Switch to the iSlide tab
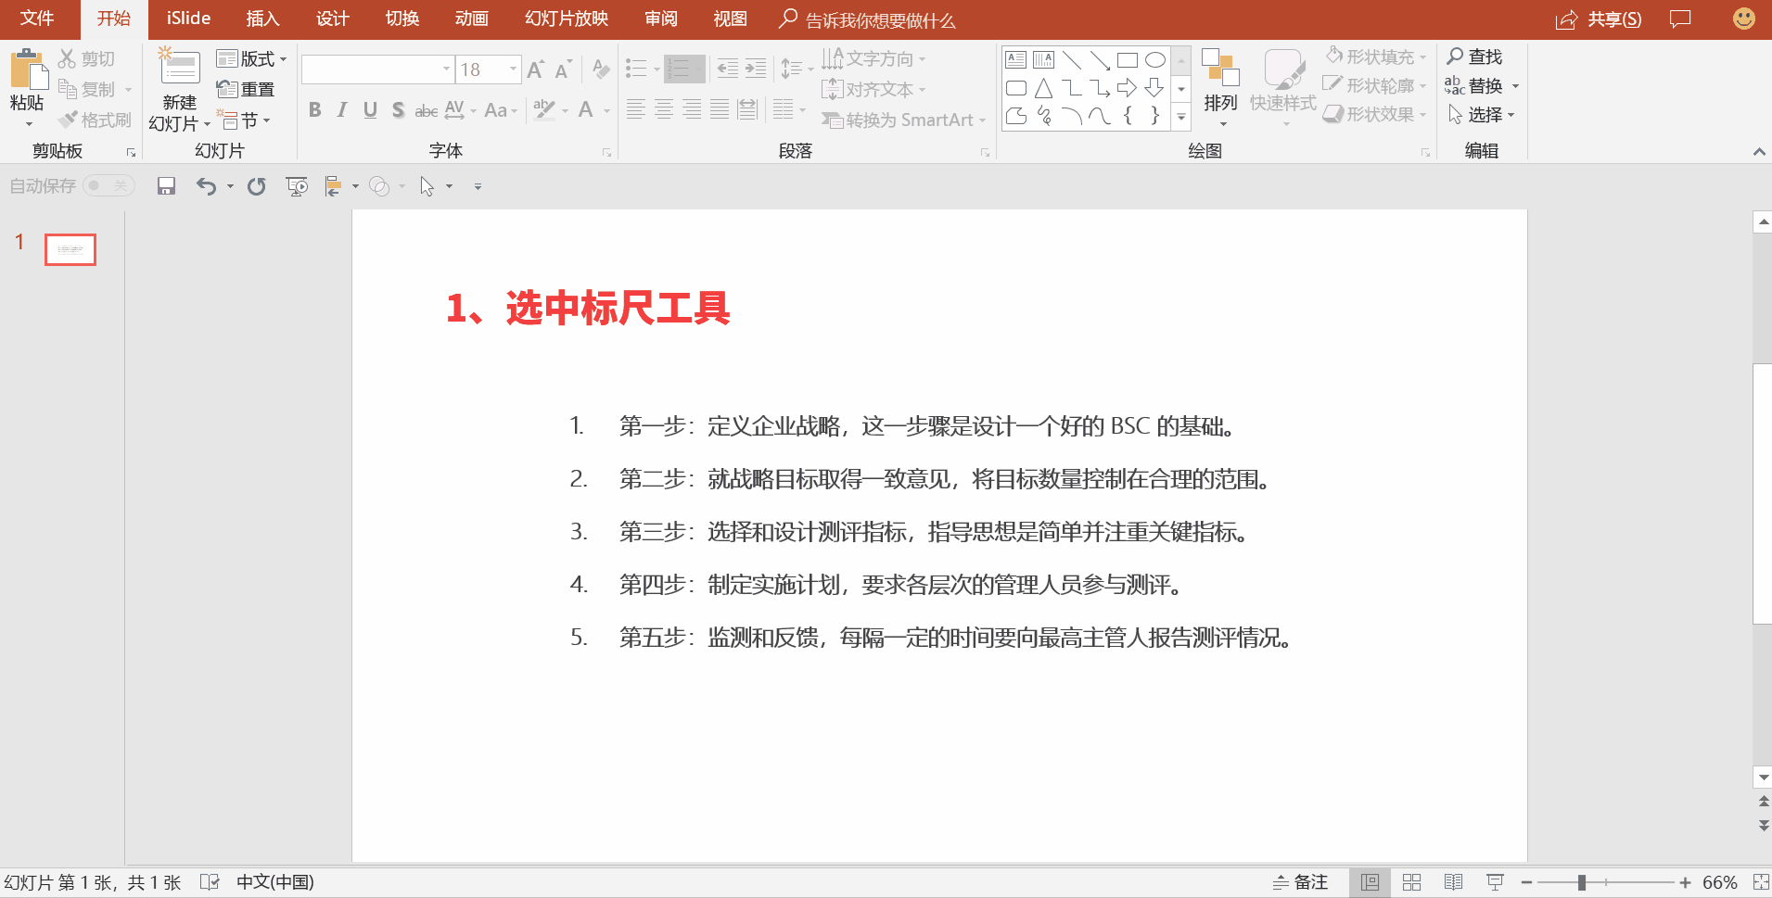Screen dimensions: 1772x898 [x=188, y=19]
